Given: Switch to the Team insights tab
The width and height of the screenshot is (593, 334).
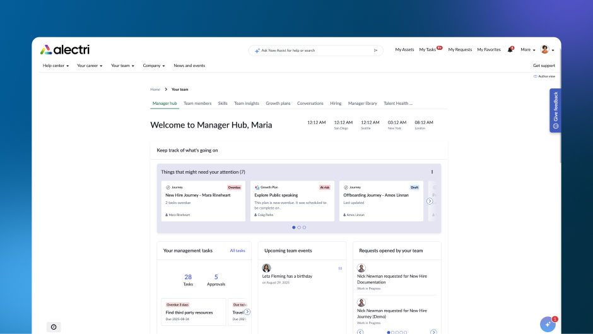Looking at the screenshot, I should [247, 104].
